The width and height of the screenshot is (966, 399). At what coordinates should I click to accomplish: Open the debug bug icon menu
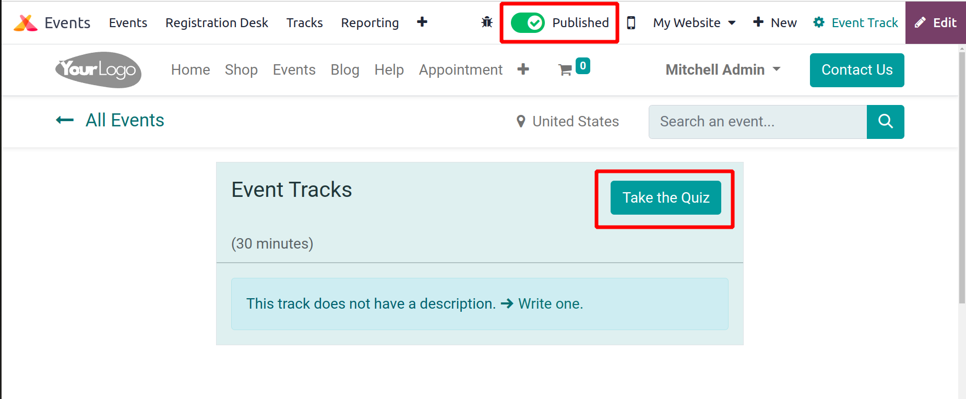pos(487,22)
